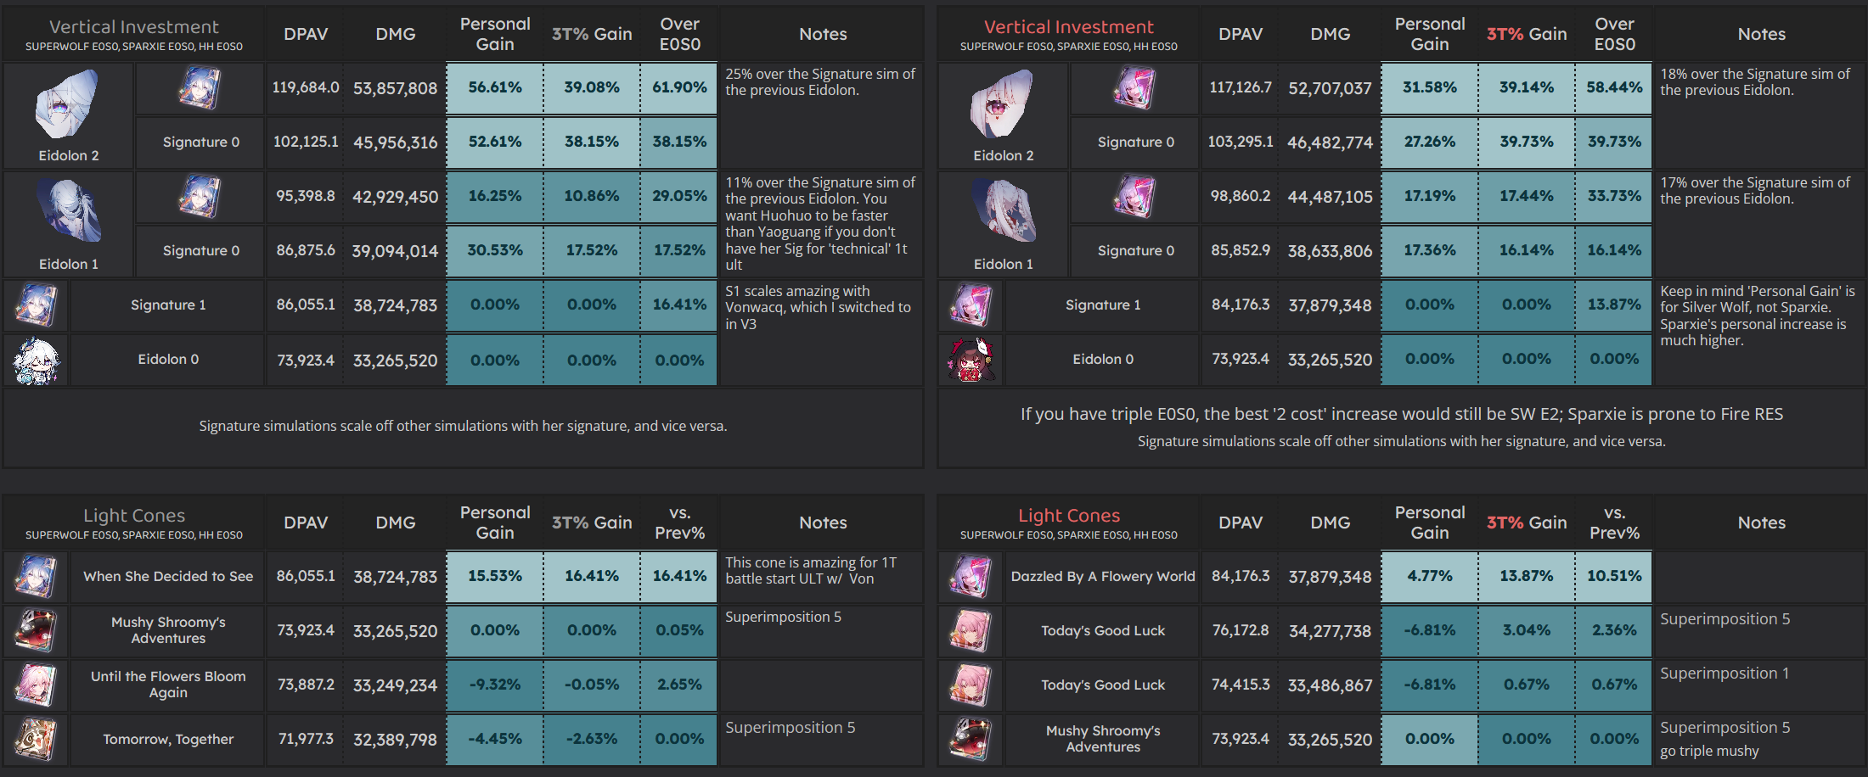Select the Today's Good Luck Superimposition 5 icon
The image size is (1868, 777).
971,631
